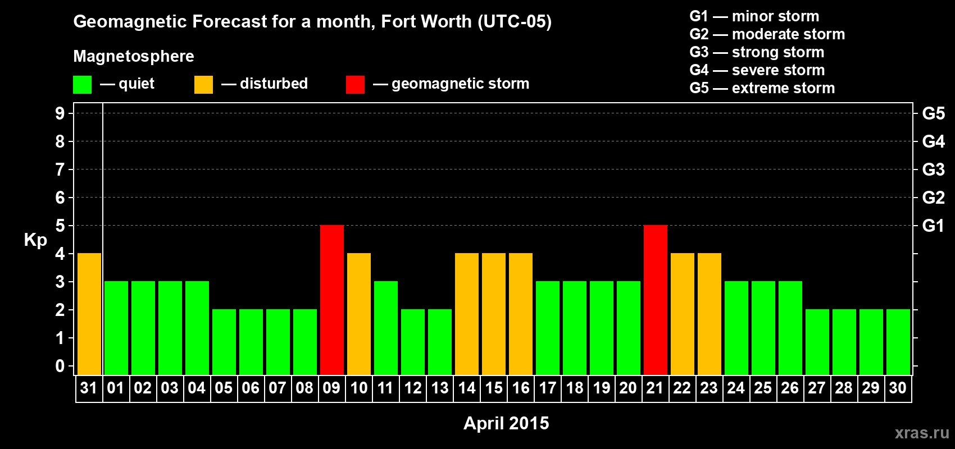Image resolution: width=955 pixels, height=449 pixels.
Task: Click the orange disturbed legend swatch
Action: [203, 85]
